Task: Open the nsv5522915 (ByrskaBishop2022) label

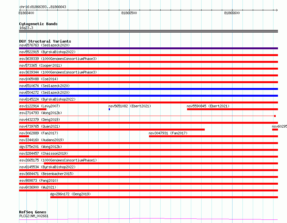Action: point(47,52)
